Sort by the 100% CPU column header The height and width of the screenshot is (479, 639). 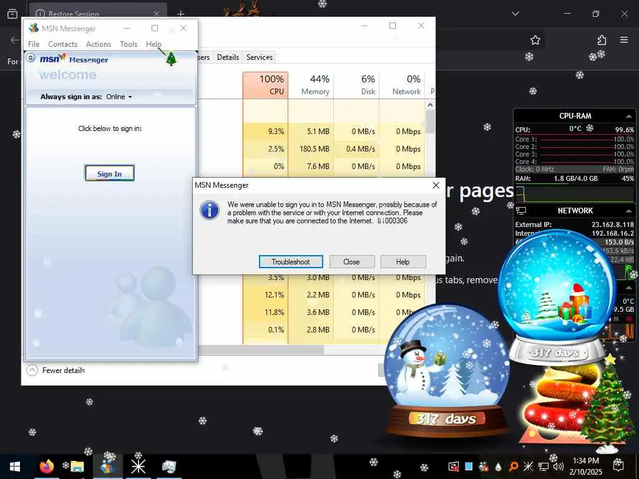[x=266, y=85]
